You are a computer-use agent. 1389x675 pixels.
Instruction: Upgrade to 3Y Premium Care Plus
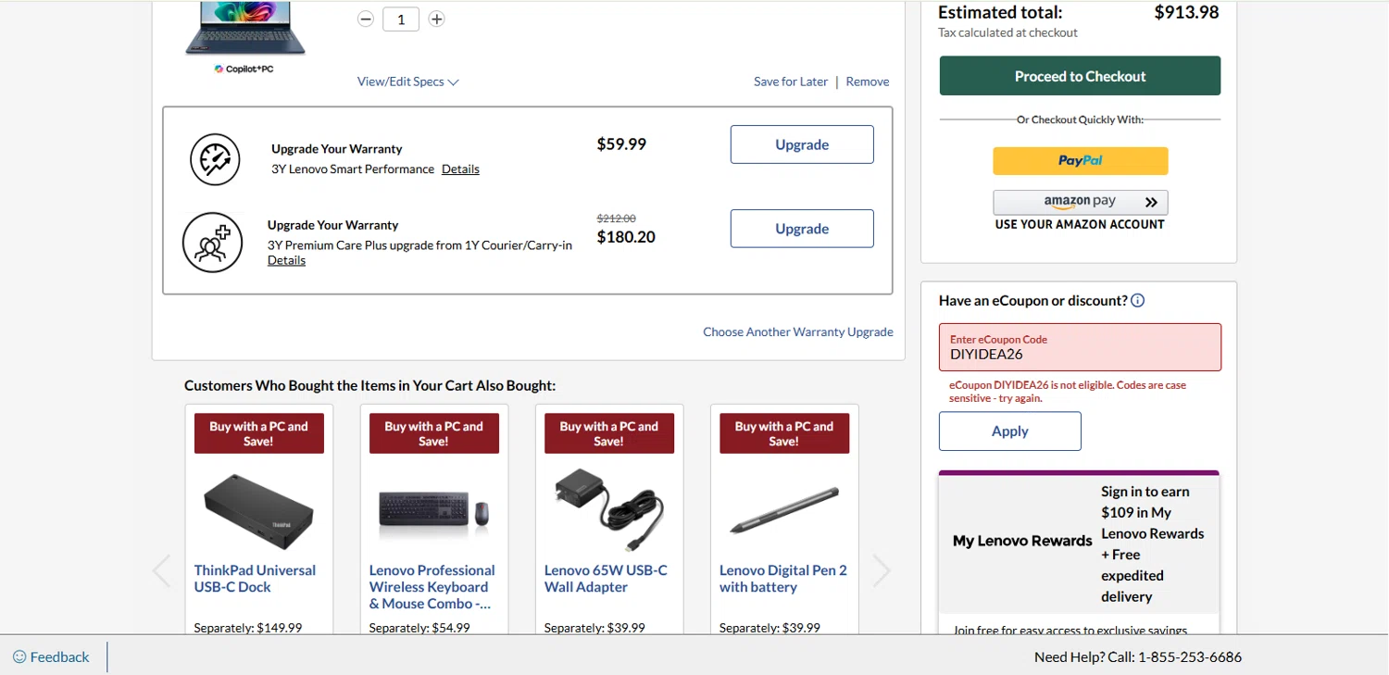(801, 229)
